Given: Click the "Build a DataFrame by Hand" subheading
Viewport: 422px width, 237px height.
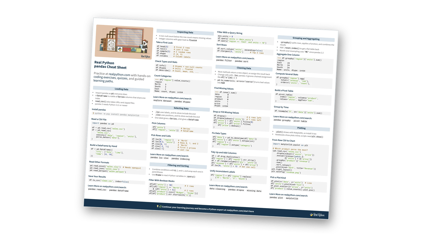Looking at the screenshot, I should [x=103, y=146].
